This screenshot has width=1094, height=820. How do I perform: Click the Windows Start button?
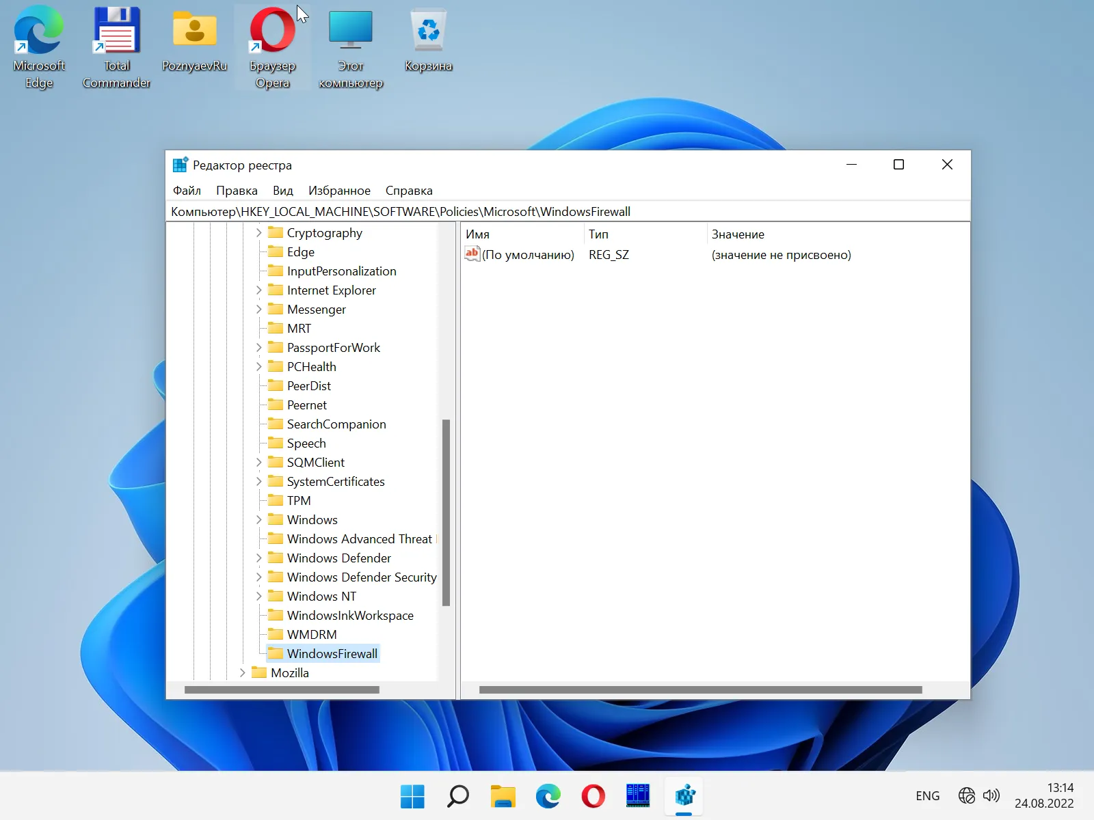click(412, 796)
